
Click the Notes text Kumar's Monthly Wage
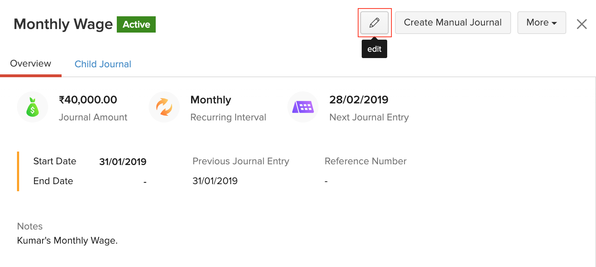click(x=67, y=240)
